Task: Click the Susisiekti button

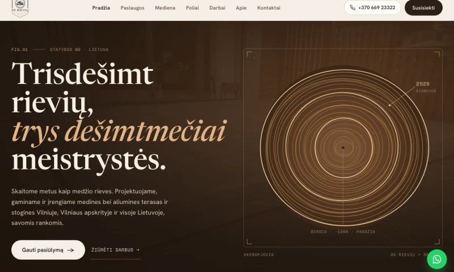Action: [423, 8]
